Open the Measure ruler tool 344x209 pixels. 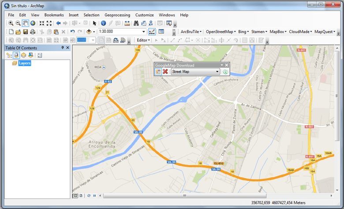[127, 23]
